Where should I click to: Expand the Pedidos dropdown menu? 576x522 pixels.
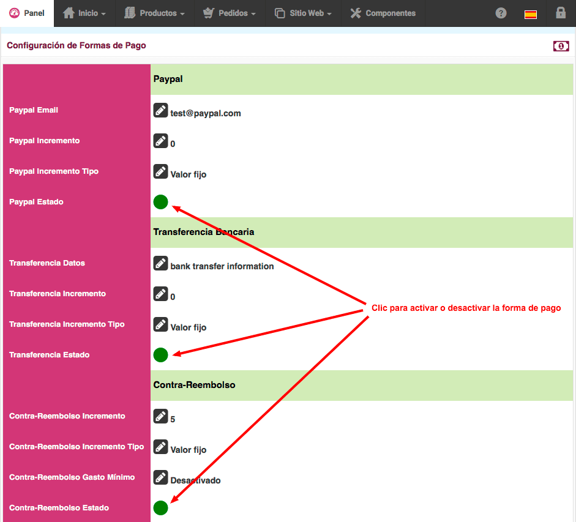tap(230, 13)
